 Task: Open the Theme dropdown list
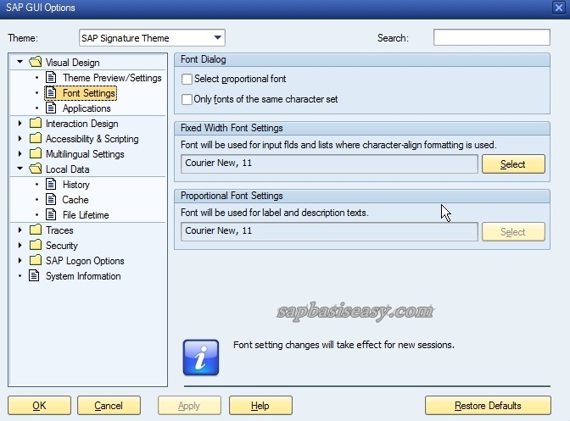218,38
